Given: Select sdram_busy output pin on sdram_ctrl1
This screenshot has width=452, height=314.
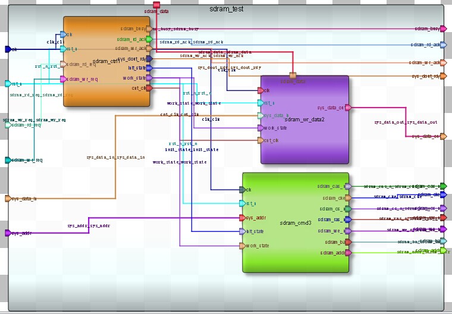Looking at the screenshot, I should click(x=149, y=29).
